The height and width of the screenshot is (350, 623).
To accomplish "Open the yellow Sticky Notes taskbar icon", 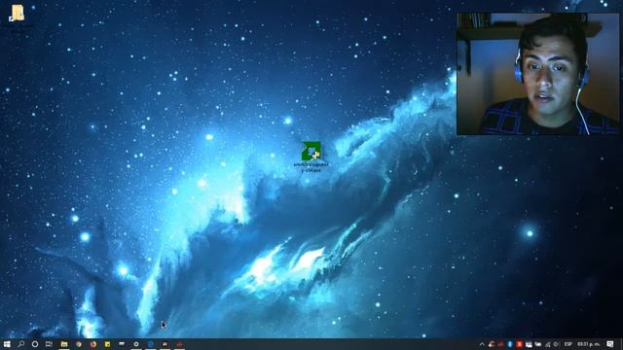I will (107, 344).
